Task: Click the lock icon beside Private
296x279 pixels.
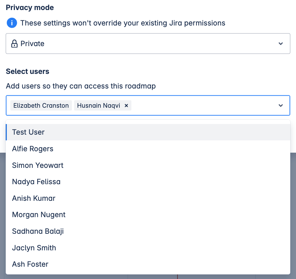Action: (x=14, y=44)
